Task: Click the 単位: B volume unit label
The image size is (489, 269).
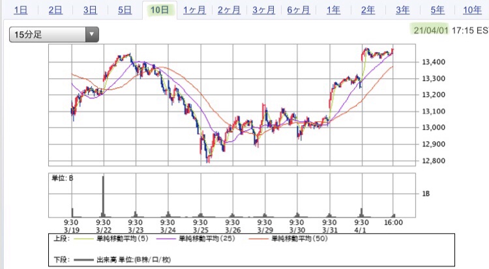Action: [x=63, y=178]
